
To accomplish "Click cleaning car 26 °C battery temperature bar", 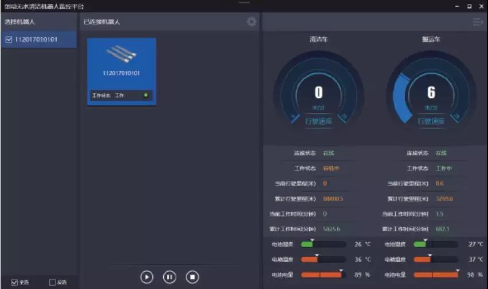I will (x=322, y=244).
